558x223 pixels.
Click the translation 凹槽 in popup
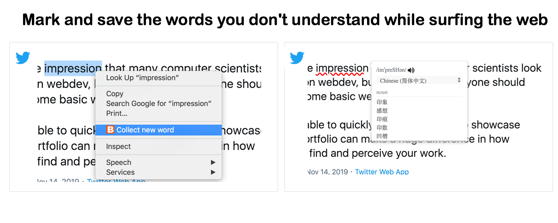(382, 136)
